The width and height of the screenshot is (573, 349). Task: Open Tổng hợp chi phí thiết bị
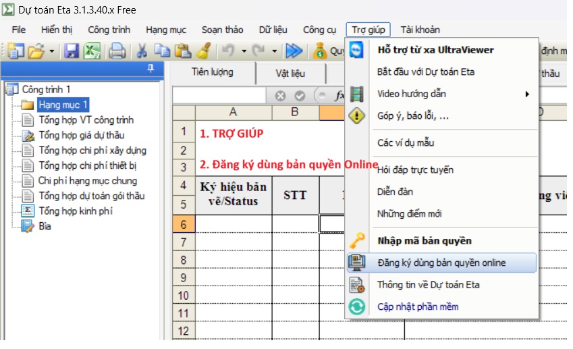point(87,165)
